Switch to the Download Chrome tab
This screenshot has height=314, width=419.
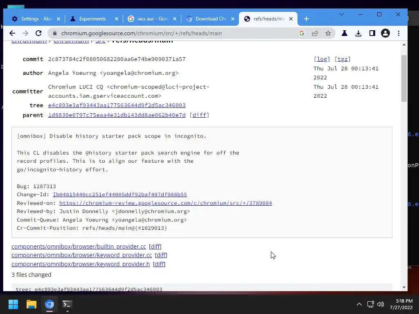click(x=211, y=19)
